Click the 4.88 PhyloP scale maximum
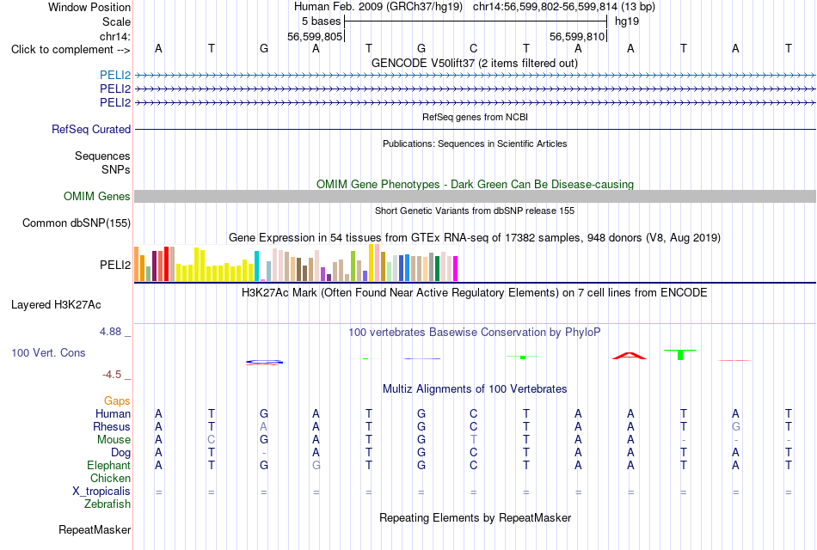The image size is (817, 550). (x=110, y=331)
